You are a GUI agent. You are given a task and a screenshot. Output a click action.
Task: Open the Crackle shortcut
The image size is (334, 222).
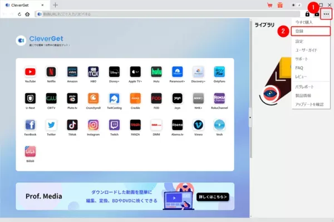[135, 98]
